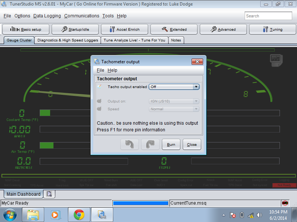Click the undo arrow button in dialog
Screen dimensions: 297x222
click(130, 144)
